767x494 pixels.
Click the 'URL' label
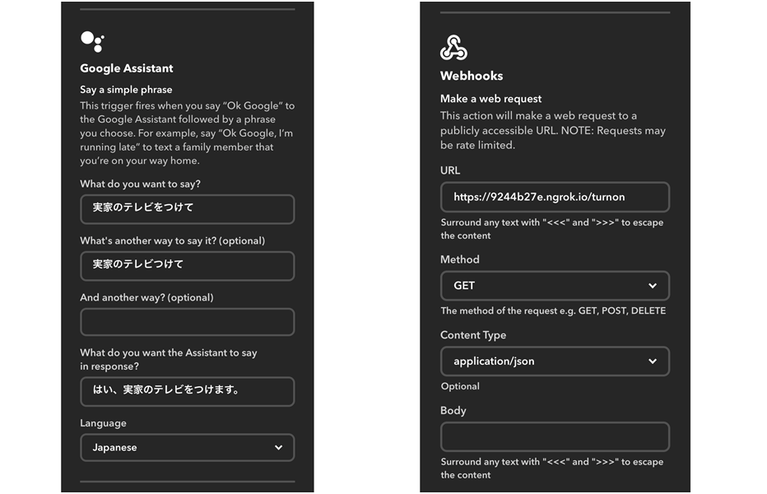pos(450,170)
